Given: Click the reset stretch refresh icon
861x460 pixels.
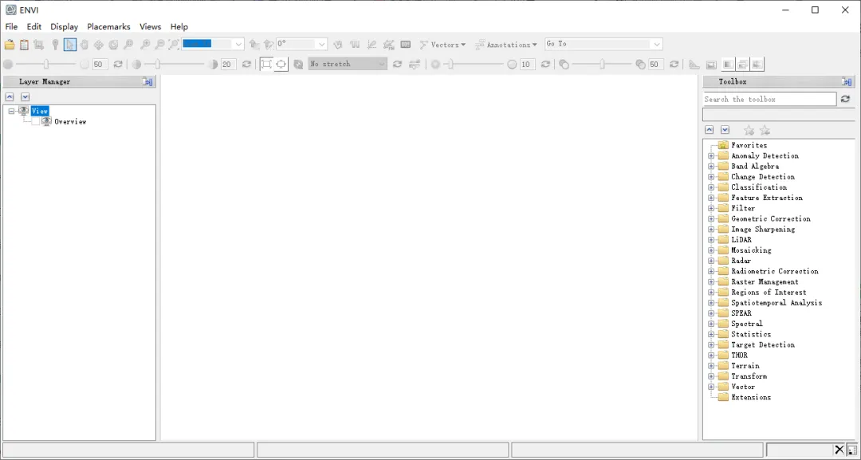Looking at the screenshot, I should (x=397, y=65).
